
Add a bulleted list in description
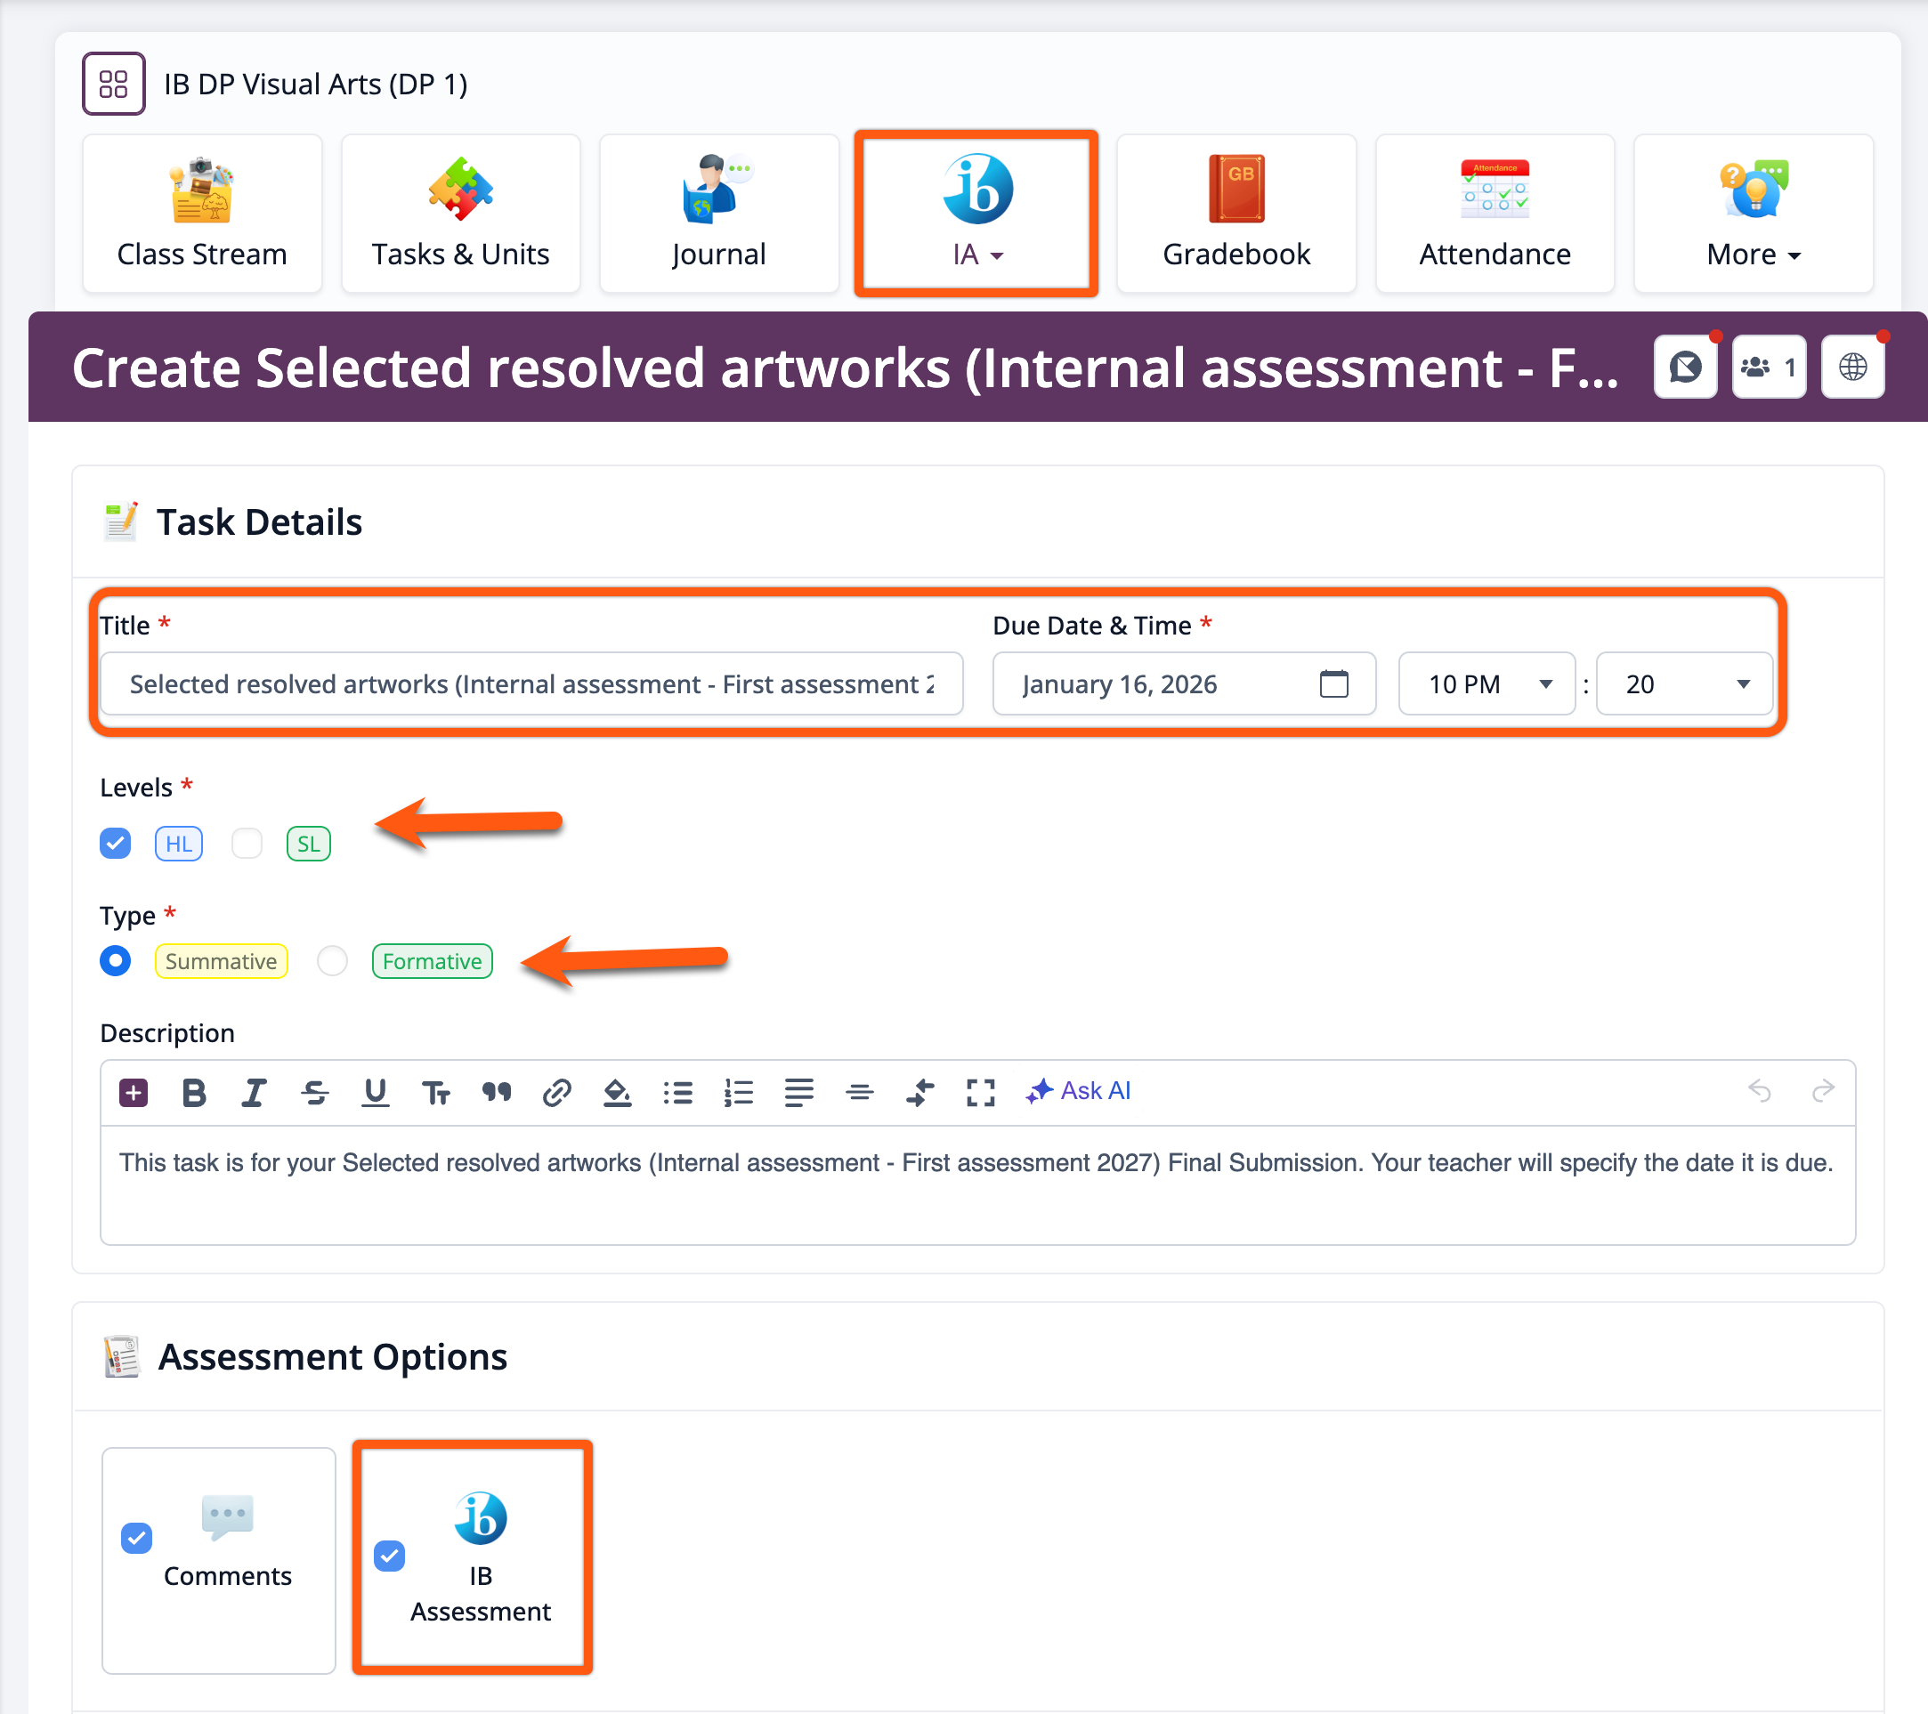(677, 1092)
